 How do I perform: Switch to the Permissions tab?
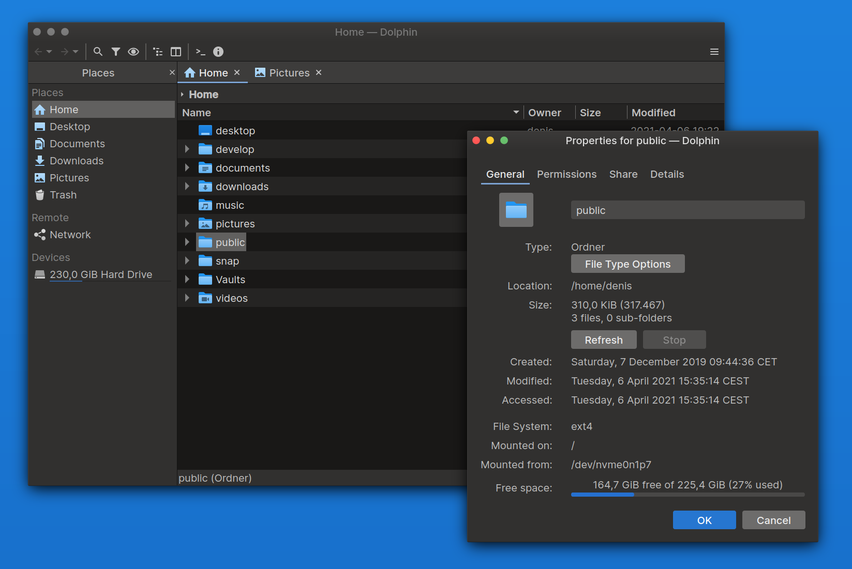566,175
